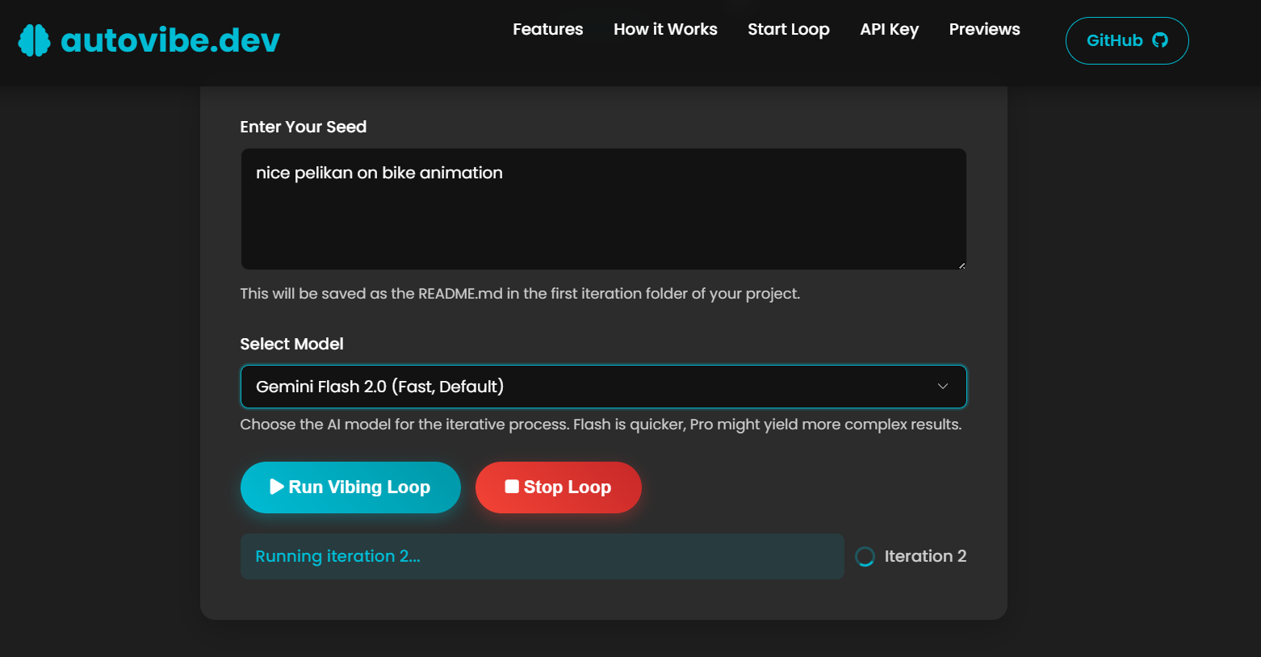The width and height of the screenshot is (1261, 657).
Task: Click the GitHub octocat icon
Action: [1160, 40]
